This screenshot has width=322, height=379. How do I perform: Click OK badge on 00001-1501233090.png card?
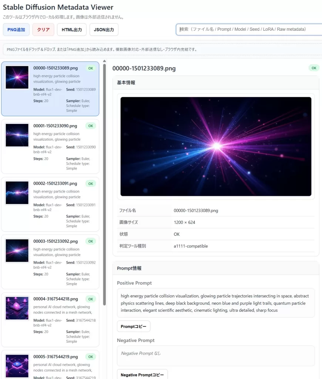coord(91,126)
